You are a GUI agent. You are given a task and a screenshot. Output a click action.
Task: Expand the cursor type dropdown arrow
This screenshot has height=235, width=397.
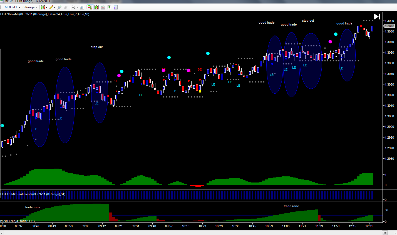tap(77, 7)
